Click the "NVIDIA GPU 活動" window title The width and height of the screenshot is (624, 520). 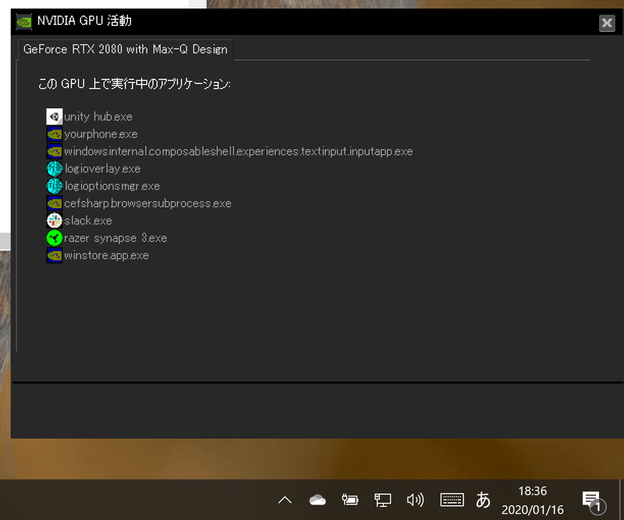click(x=84, y=21)
